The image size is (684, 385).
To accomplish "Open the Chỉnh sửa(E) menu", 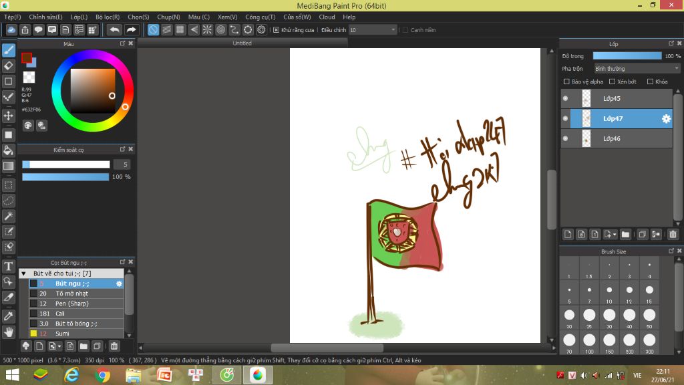I will [x=45, y=17].
